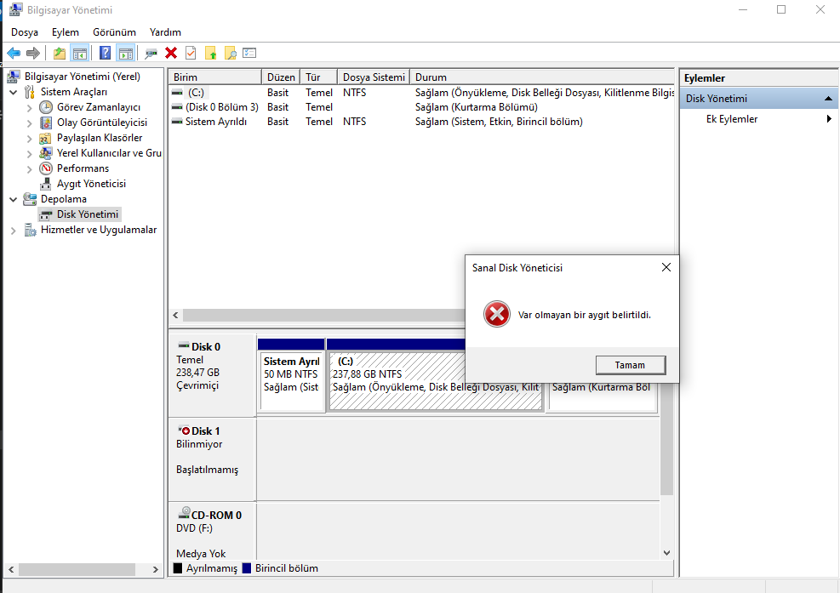This screenshot has width=840, height=593.
Task: Sort by the Durum column header
Action: pyautogui.click(x=541, y=77)
